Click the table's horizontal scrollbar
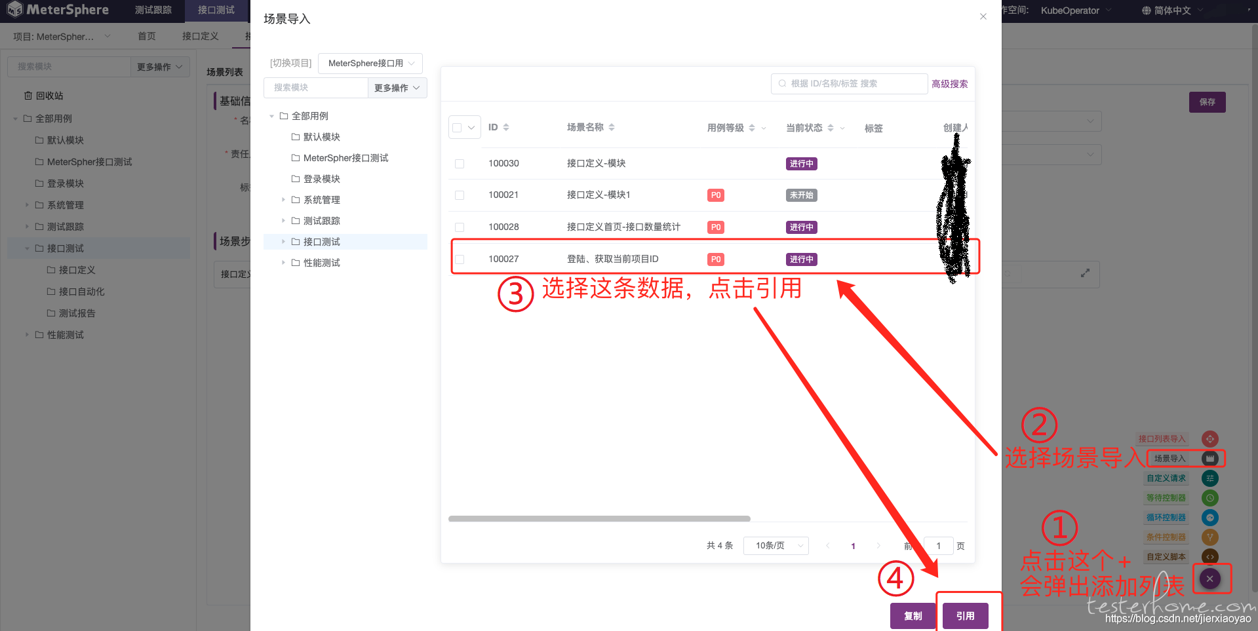The height and width of the screenshot is (631, 1258). coord(599,518)
